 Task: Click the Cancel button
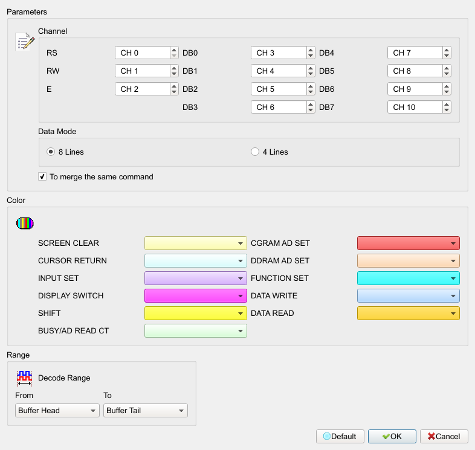(444, 436)
